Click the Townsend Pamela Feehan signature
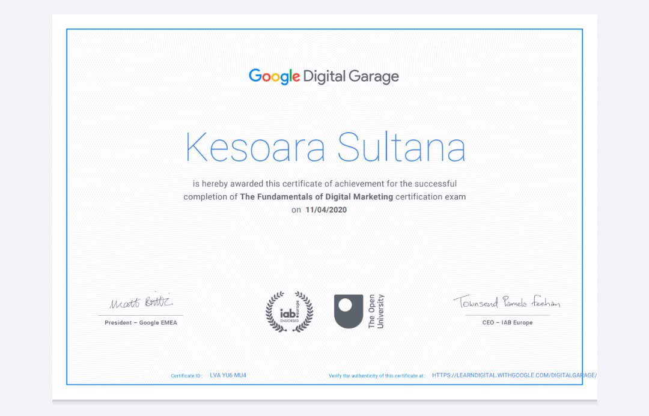 coord(507,302)
